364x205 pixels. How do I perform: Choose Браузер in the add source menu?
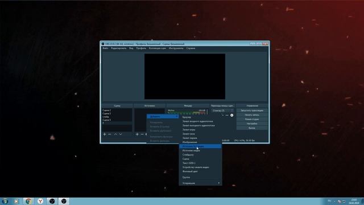pyautogui.click(x=200, y=117)
